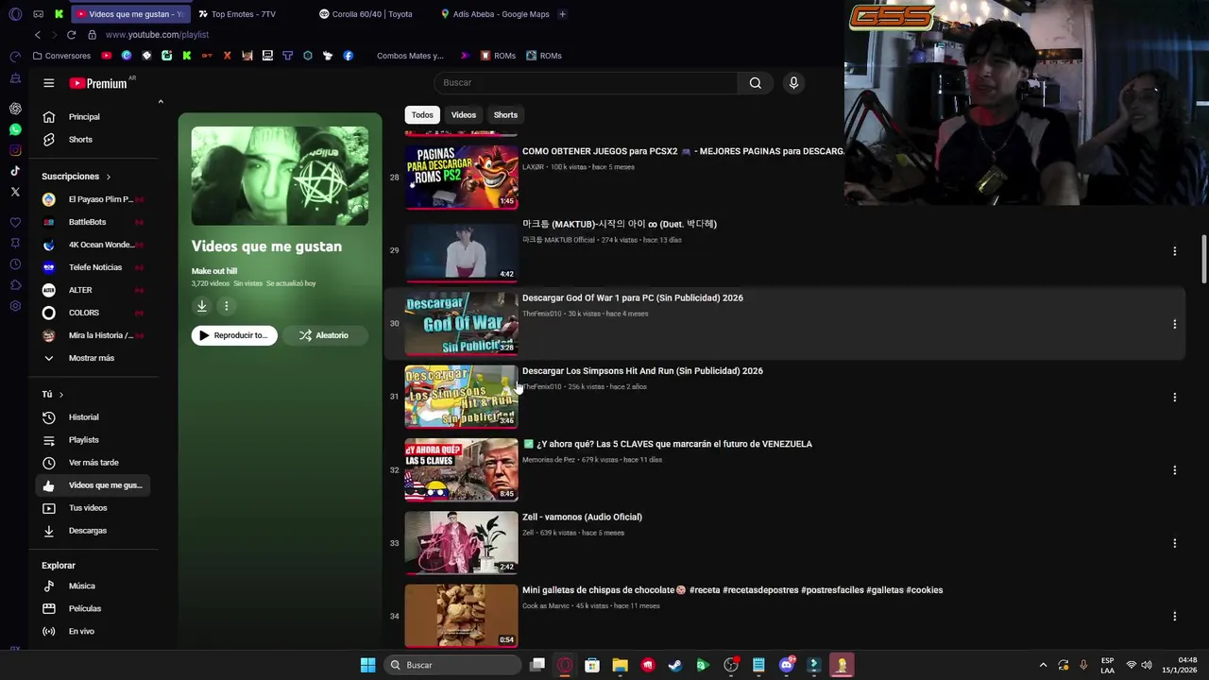Open the YouTube hamburger guide menu
The image size is (1209, 680).
tap(49, 83)
